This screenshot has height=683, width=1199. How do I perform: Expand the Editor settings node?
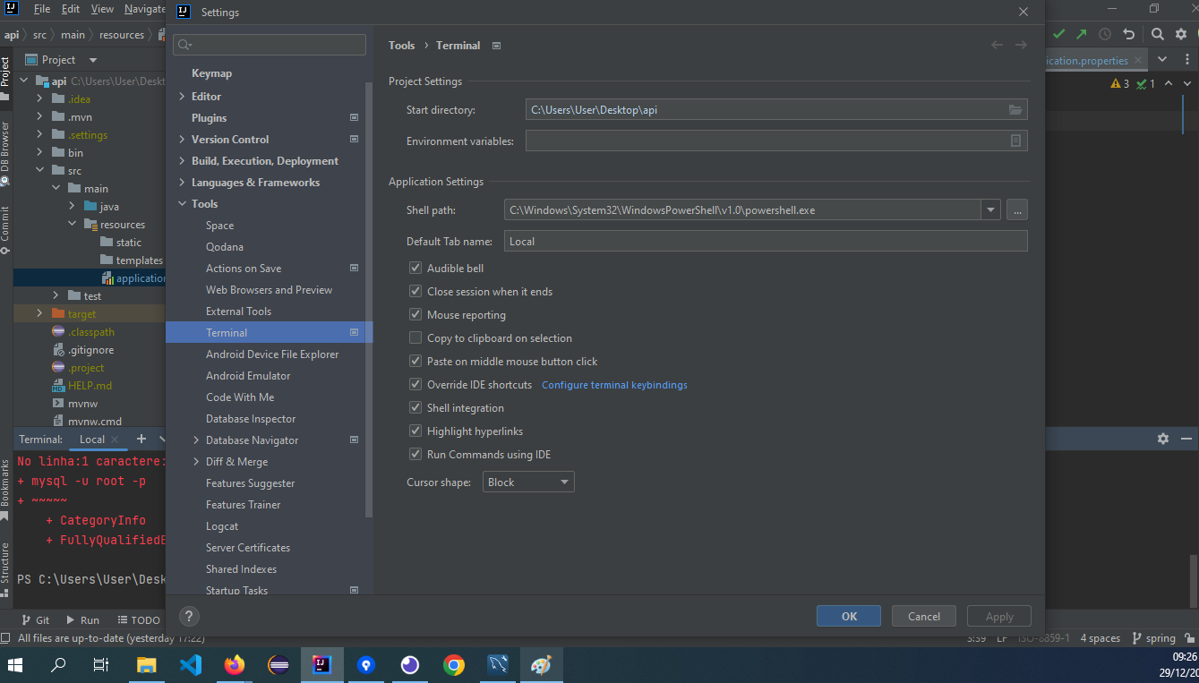182,97
